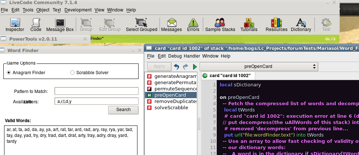The image size is (359, 155).
Task: Click the undo arrow in script editor
Action: tap(176, 67)
